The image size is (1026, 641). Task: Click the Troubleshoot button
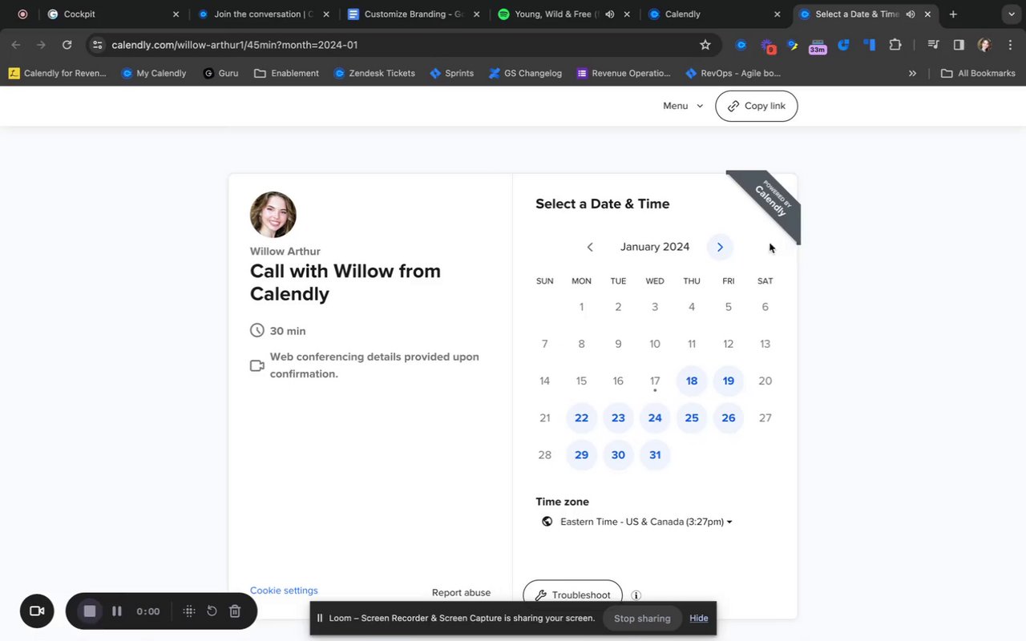(x=572, y=595)
